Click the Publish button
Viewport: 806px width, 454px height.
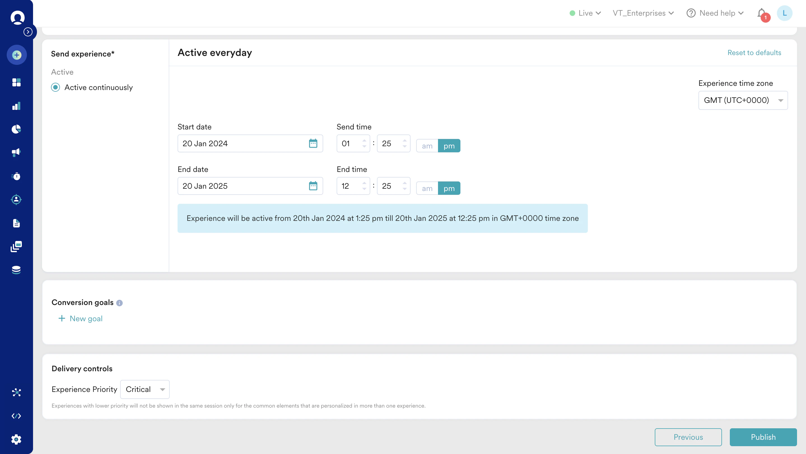point(763,437)
